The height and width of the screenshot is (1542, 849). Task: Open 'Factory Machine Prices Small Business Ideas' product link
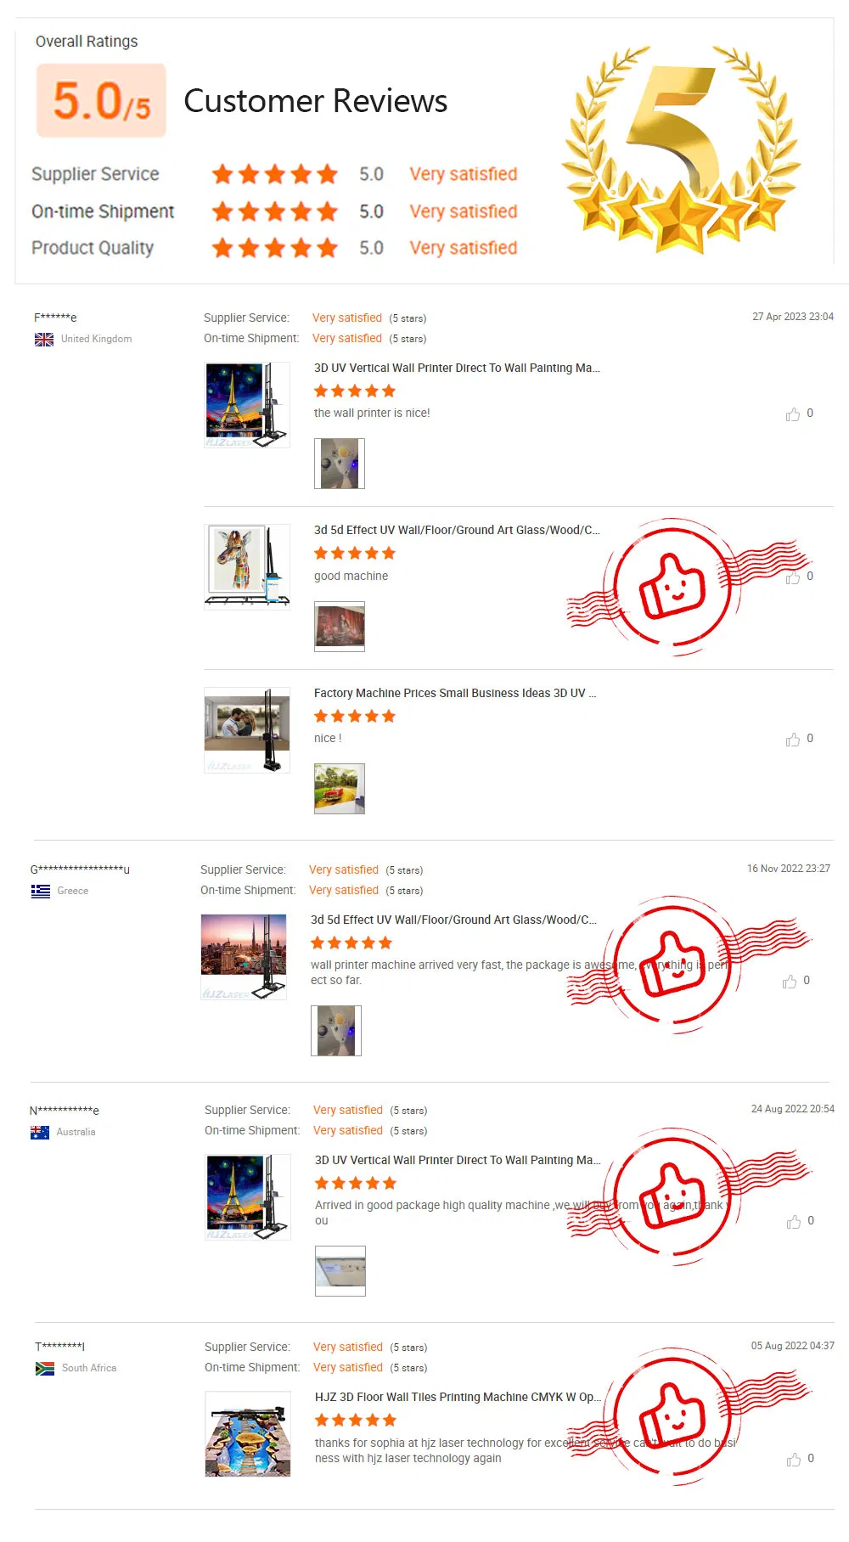(x=455, y=693)
